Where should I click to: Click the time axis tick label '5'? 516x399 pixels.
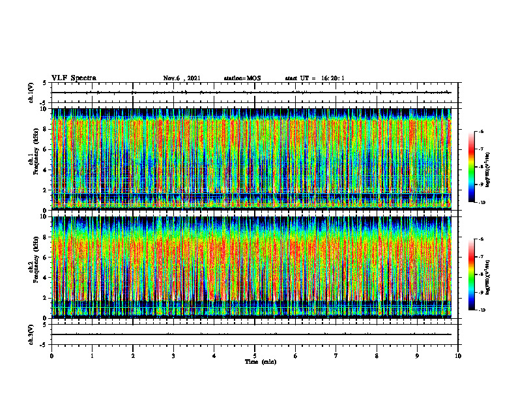tap(255, 356)
